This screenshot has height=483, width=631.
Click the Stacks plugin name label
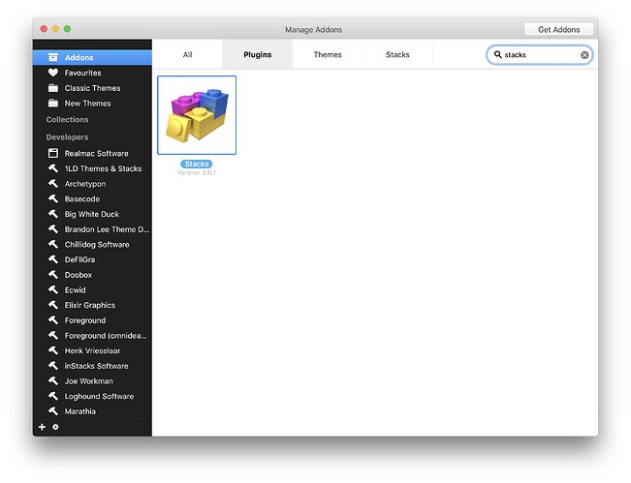tap(197, 164)
